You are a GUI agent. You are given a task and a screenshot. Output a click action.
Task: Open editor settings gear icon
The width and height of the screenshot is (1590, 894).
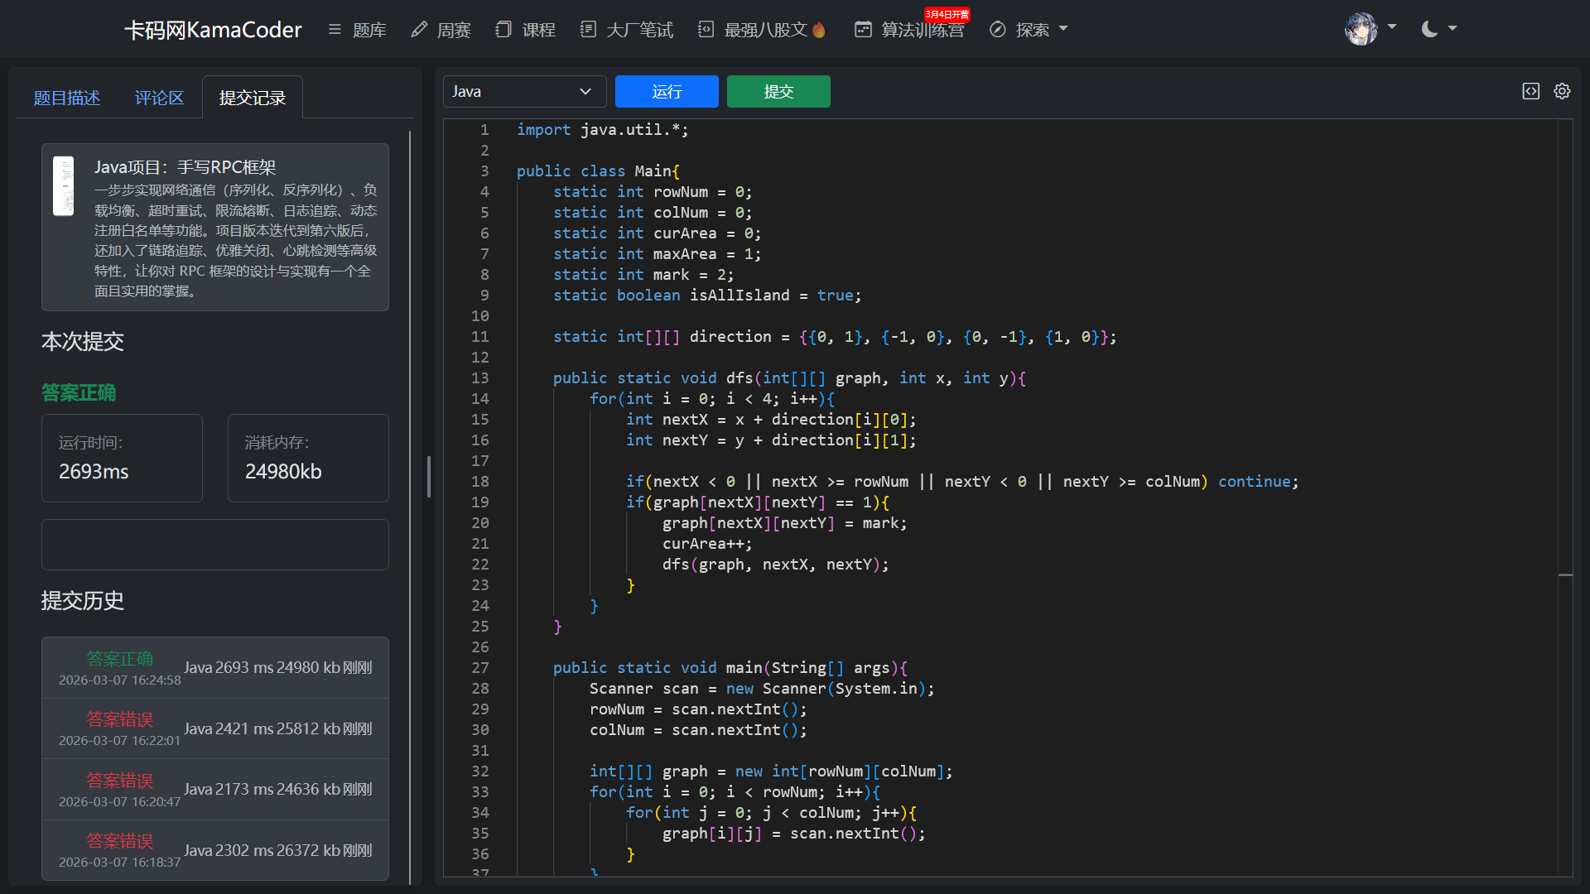point(1562,91)
